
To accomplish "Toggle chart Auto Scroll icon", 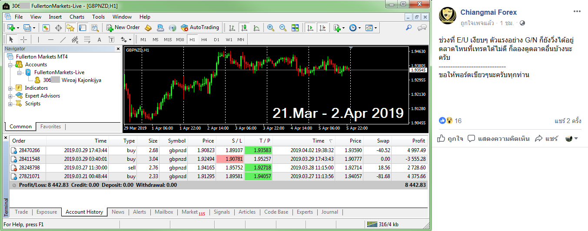I will (310, 28).
